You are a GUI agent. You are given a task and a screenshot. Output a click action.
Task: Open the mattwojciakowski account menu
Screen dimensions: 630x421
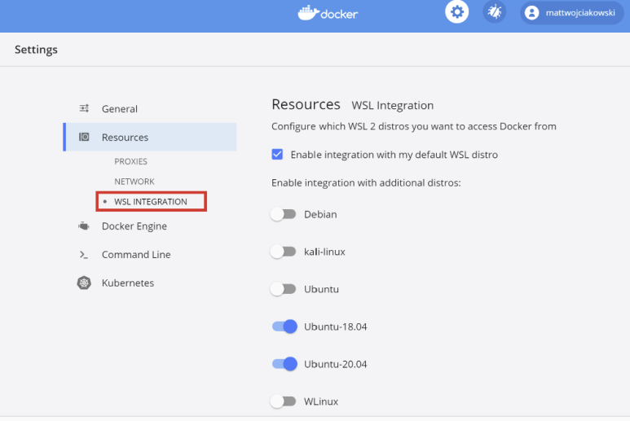pos(571,13)
